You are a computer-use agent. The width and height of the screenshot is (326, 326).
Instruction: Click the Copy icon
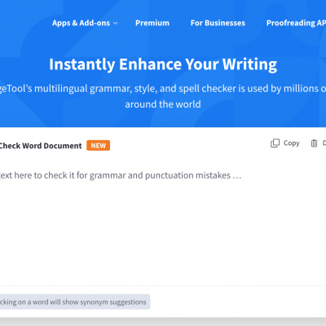(x=275, y=143)
